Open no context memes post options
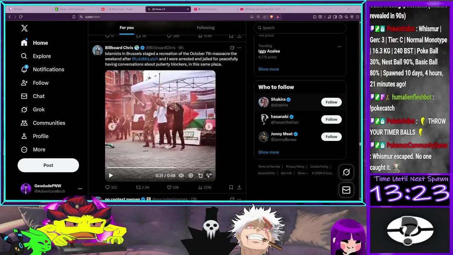The width and height of the screenshot is (453, 255). point(239,199)
